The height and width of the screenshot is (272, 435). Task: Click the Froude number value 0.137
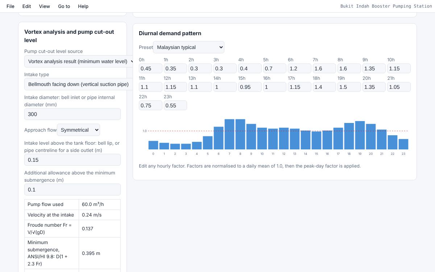click(x=87, y=228)
